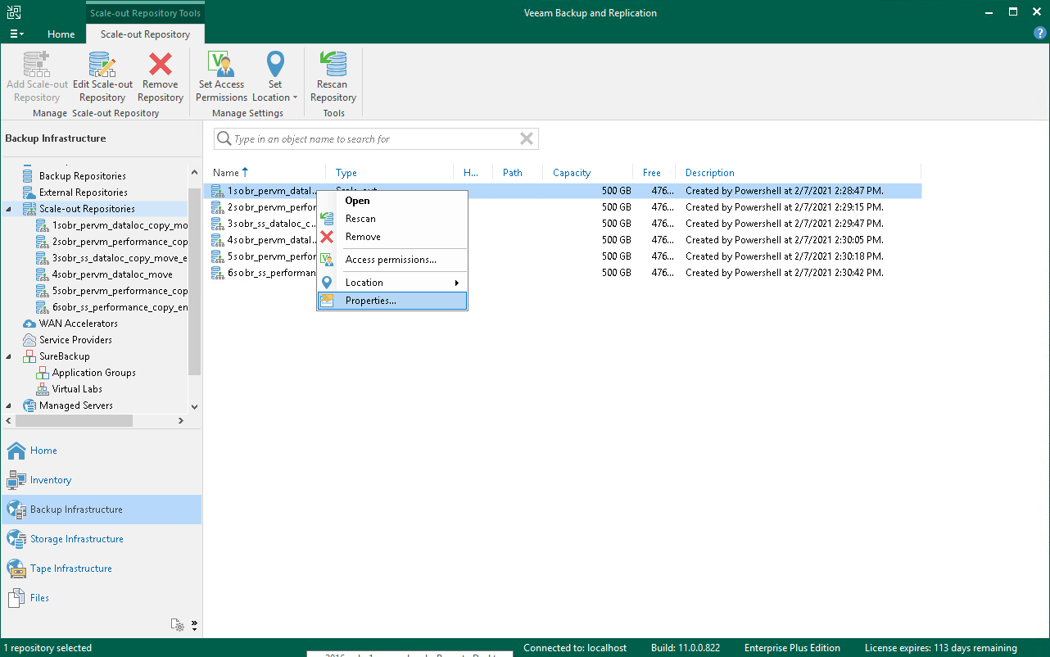Open the Home view from the navigation pane

(x=101, y=451)
